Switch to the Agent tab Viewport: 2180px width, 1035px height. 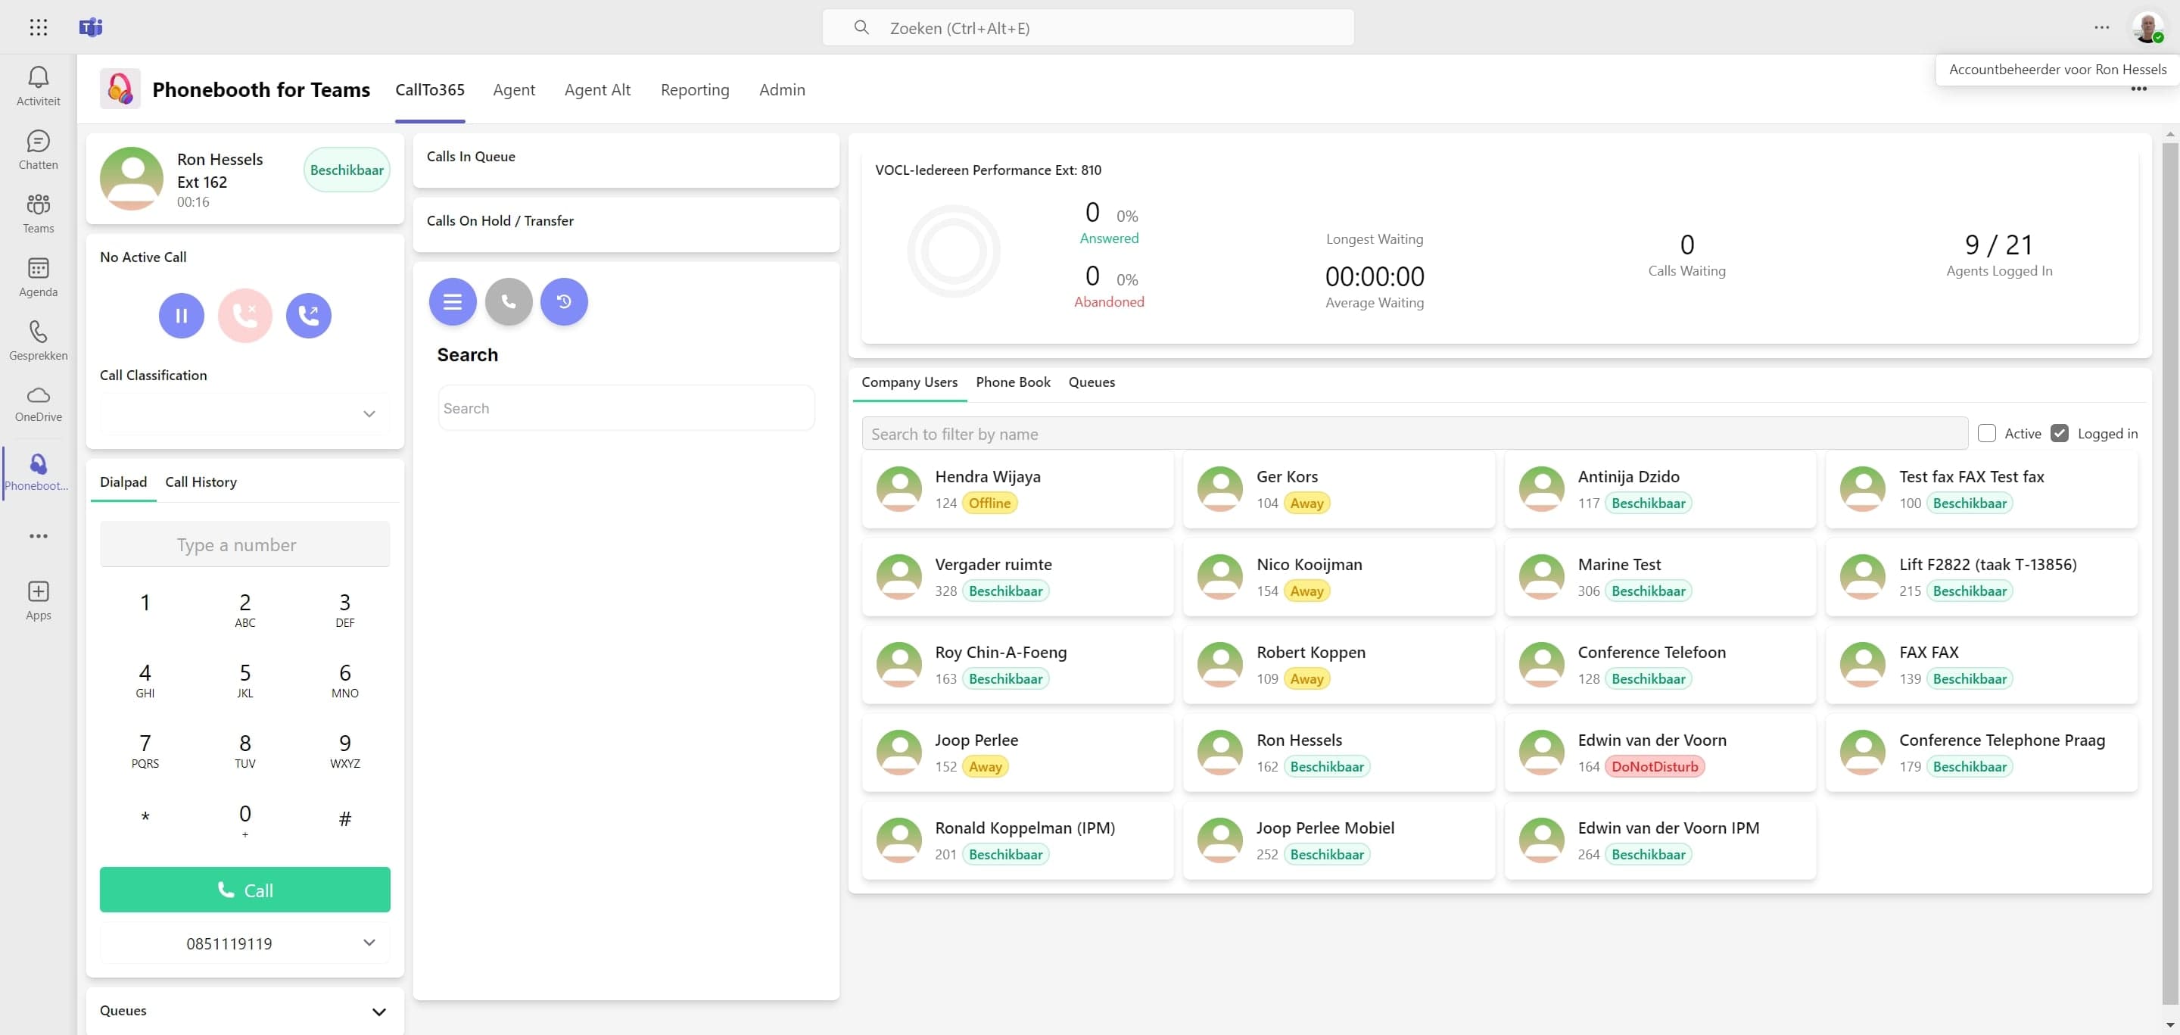514,89
